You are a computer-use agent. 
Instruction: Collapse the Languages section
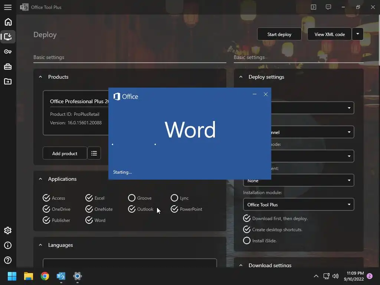click(x=40, y=245)
